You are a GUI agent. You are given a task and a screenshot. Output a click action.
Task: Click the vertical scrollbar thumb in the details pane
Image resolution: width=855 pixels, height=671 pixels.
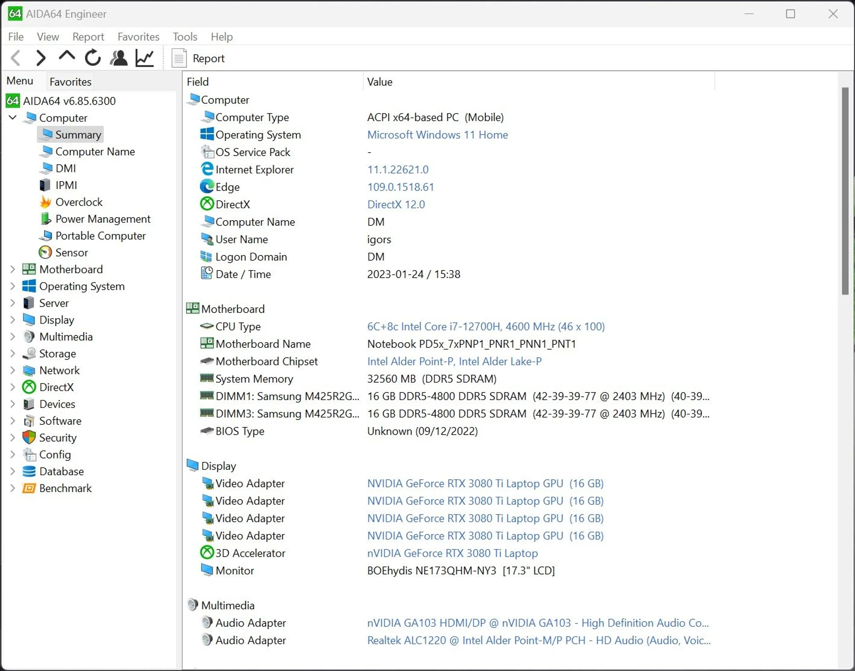tap(845, 191)
